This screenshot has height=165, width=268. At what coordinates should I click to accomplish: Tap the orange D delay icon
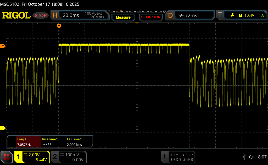coord(170,15)
